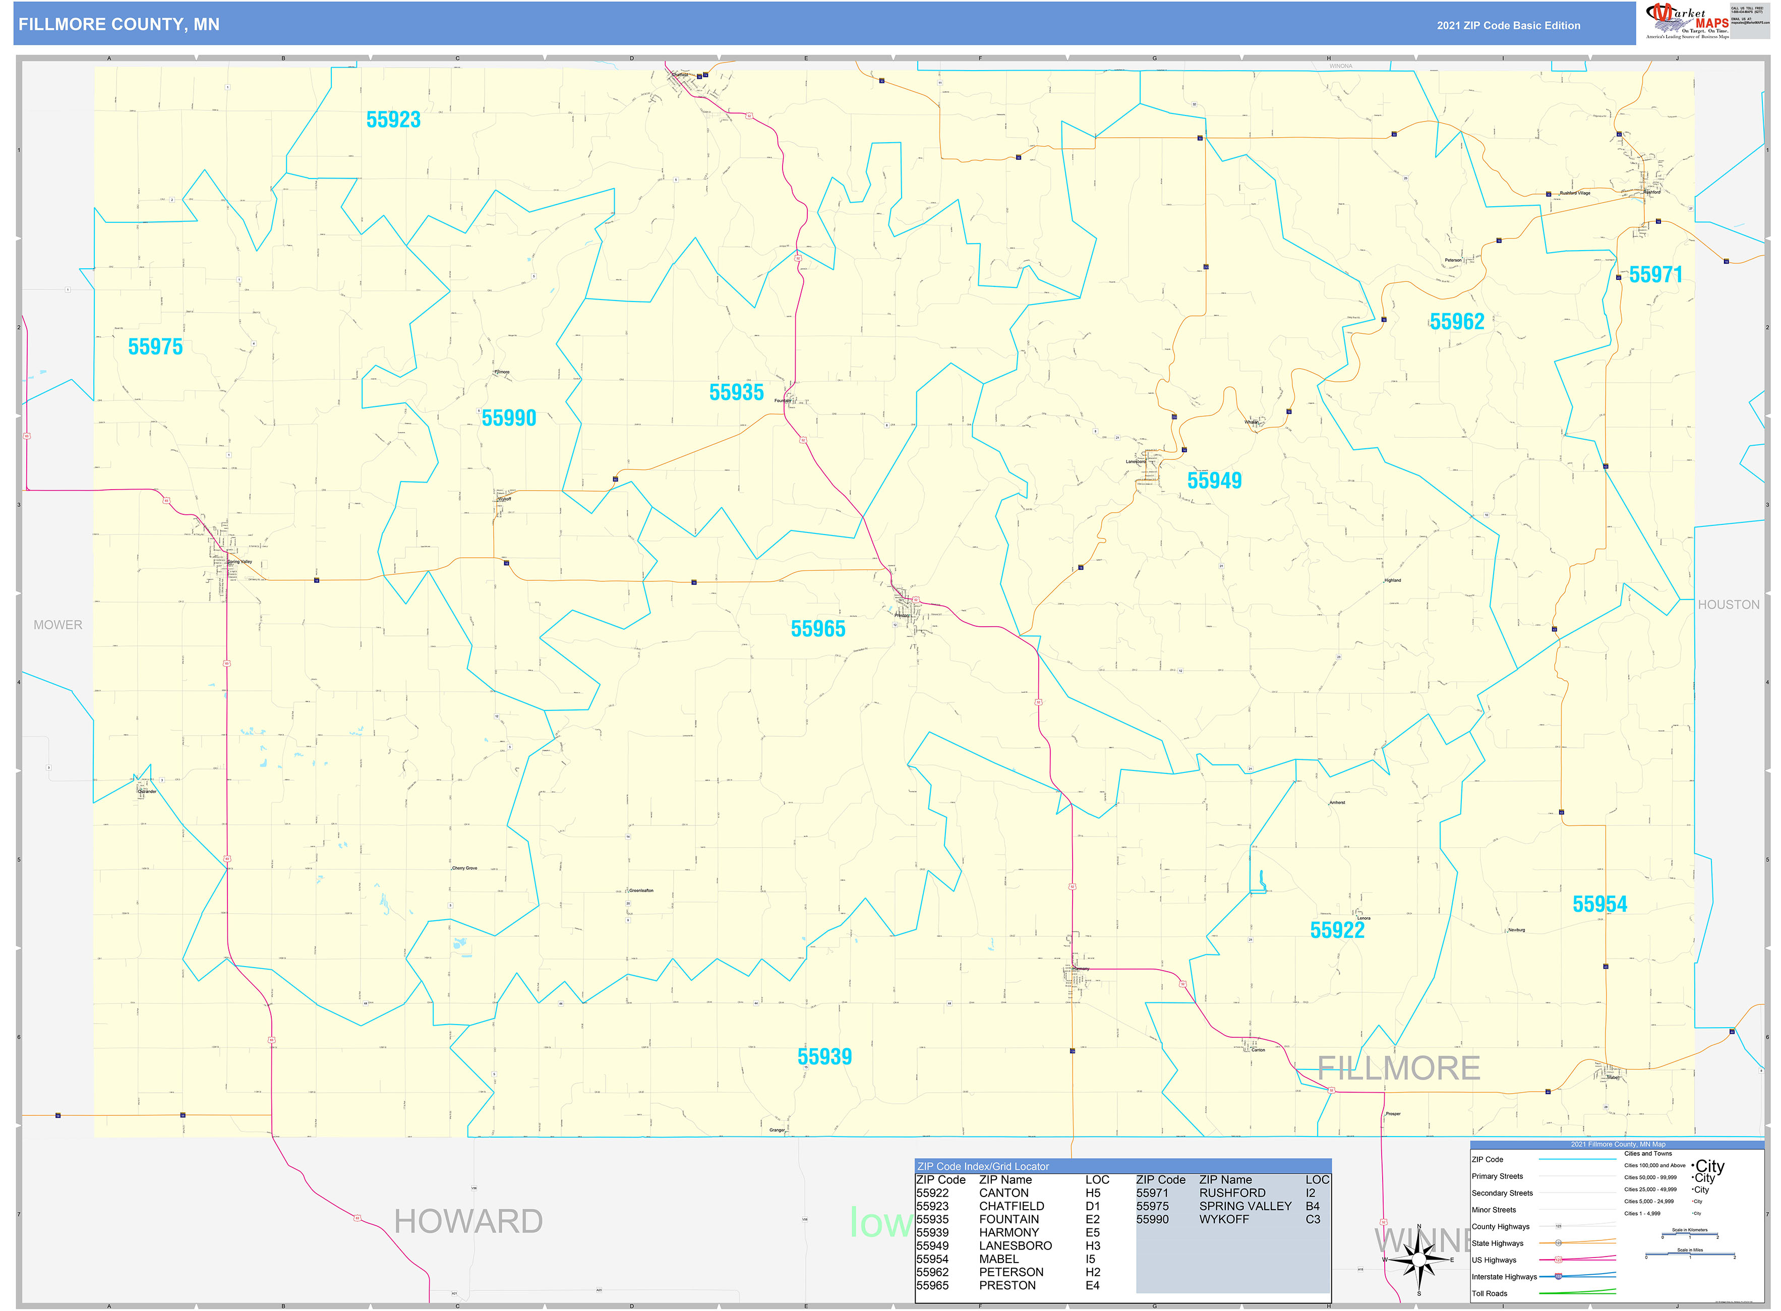
Task: Select the State Highways legend icon
Action: (x=1559, y=1243)
